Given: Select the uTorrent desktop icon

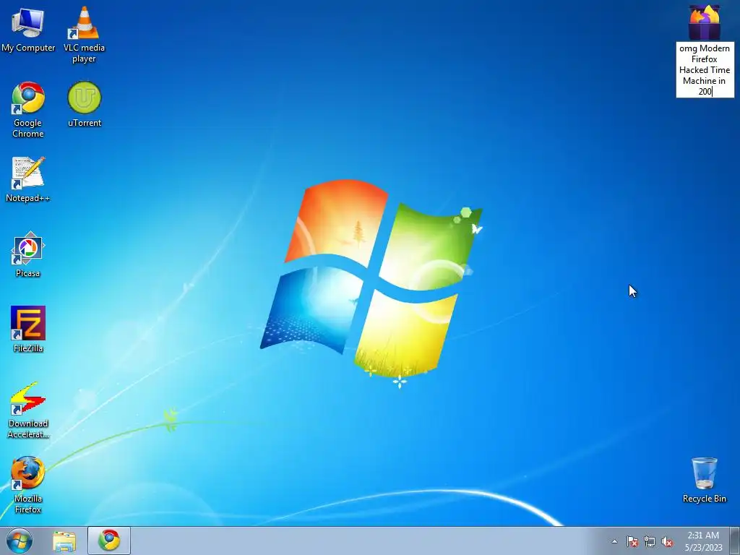Looking at the screenshot, I should click(85, 104).
